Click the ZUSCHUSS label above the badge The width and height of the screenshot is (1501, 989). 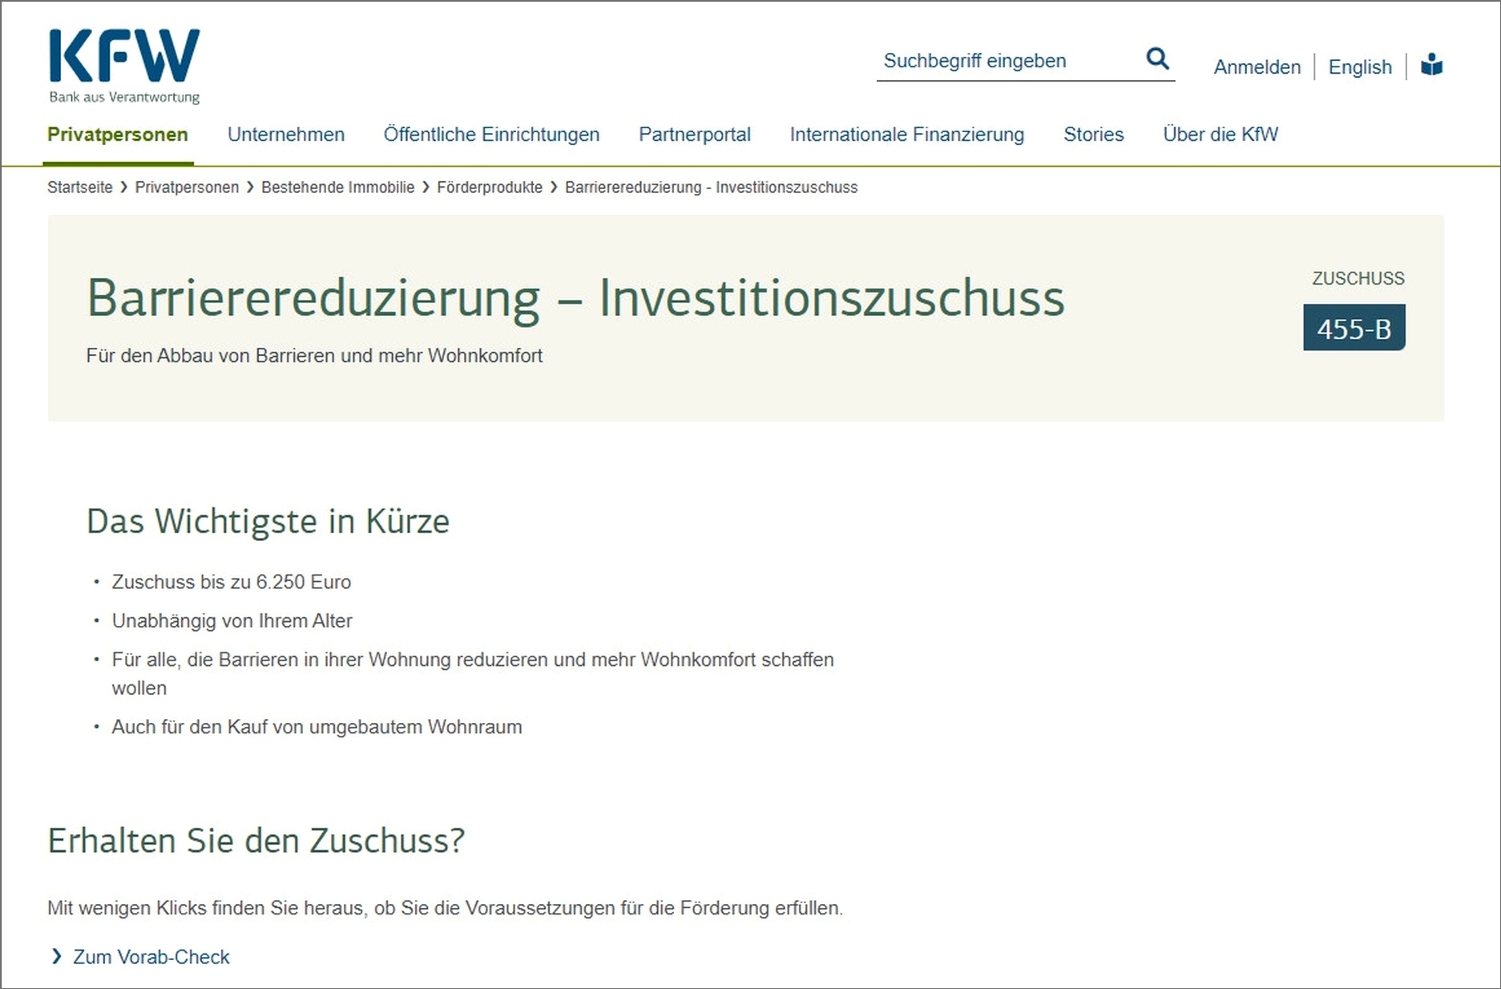(1358, 278)
